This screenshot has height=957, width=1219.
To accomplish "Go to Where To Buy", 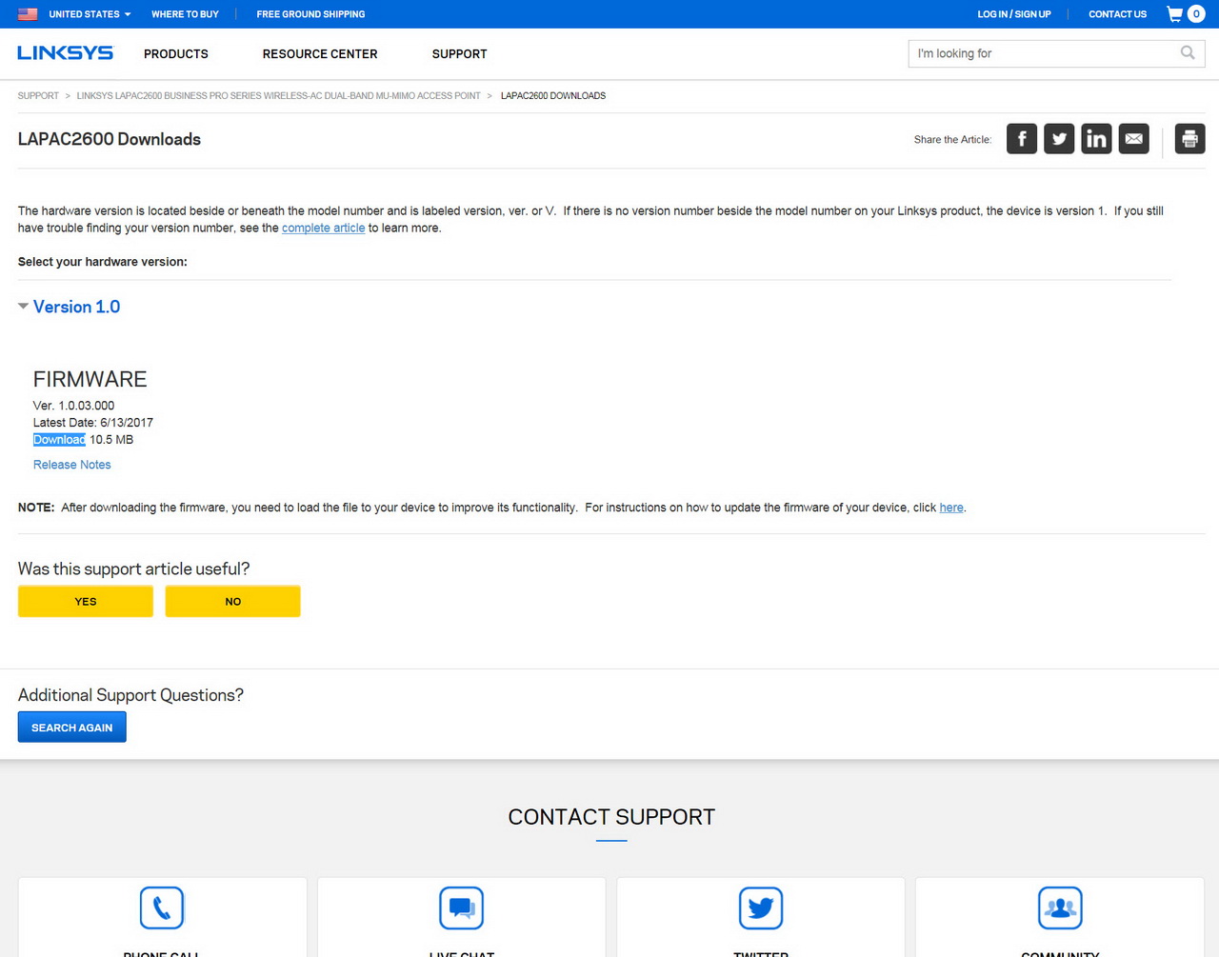I will pyautogui.click(x=185, y=14).
